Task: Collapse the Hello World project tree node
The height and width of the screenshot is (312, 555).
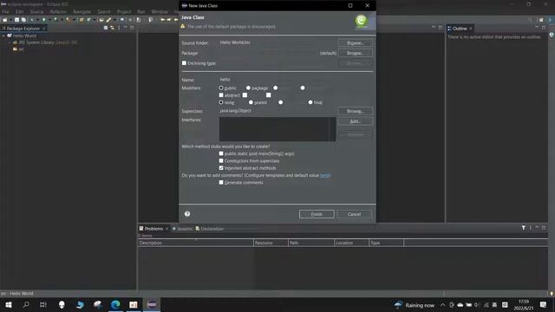Action: click(x=3, y=36)
